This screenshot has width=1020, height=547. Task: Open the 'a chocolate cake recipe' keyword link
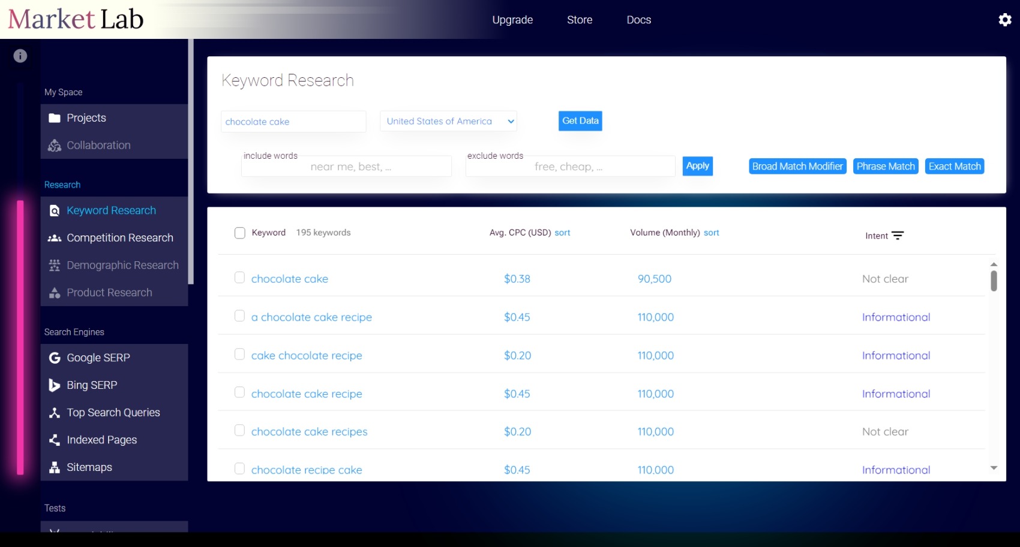[x=311, y=317]
